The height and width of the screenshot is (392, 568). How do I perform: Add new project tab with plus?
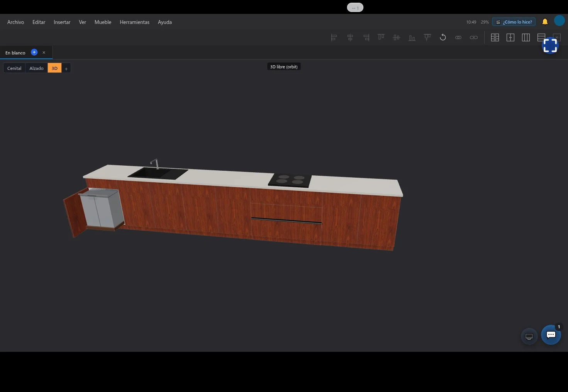click(34, 52)
